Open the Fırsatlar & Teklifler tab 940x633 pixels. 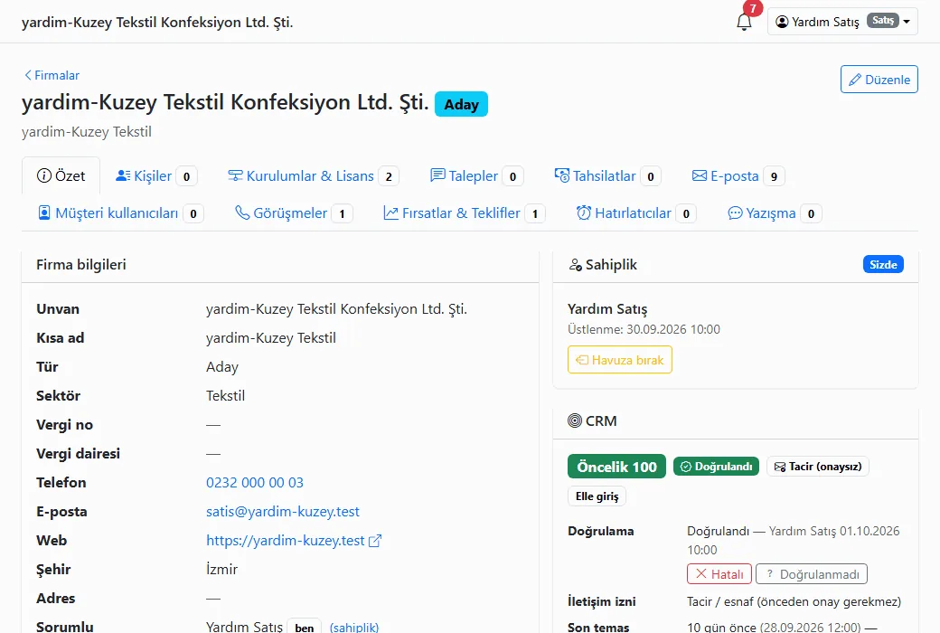(x=464, y=213)
